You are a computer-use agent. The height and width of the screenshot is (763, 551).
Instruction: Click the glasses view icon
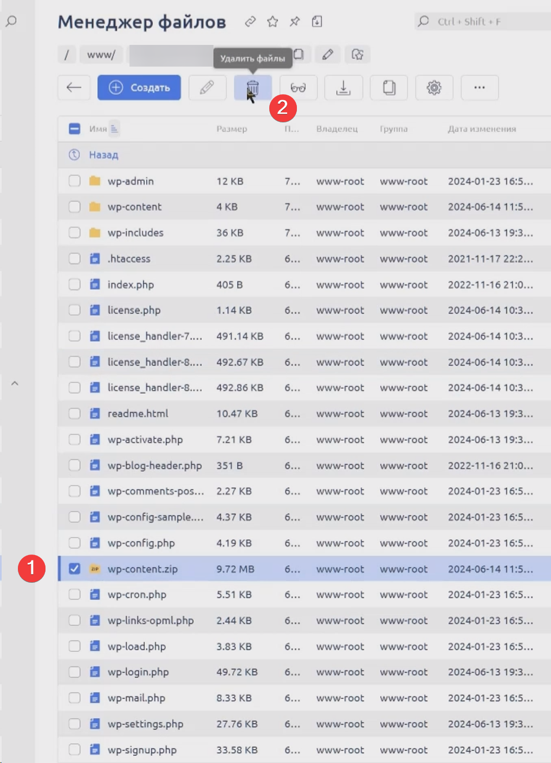coord(298,88)
